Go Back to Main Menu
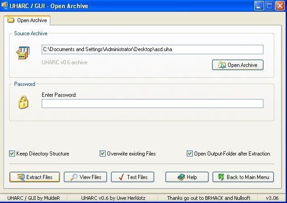Viewport: 287px width, 203px height. pos(243,177)
